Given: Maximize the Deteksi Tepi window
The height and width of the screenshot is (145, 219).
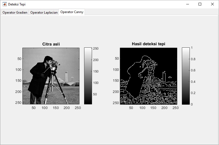Looking at the screenshot, I should click(x=200, y=4).
